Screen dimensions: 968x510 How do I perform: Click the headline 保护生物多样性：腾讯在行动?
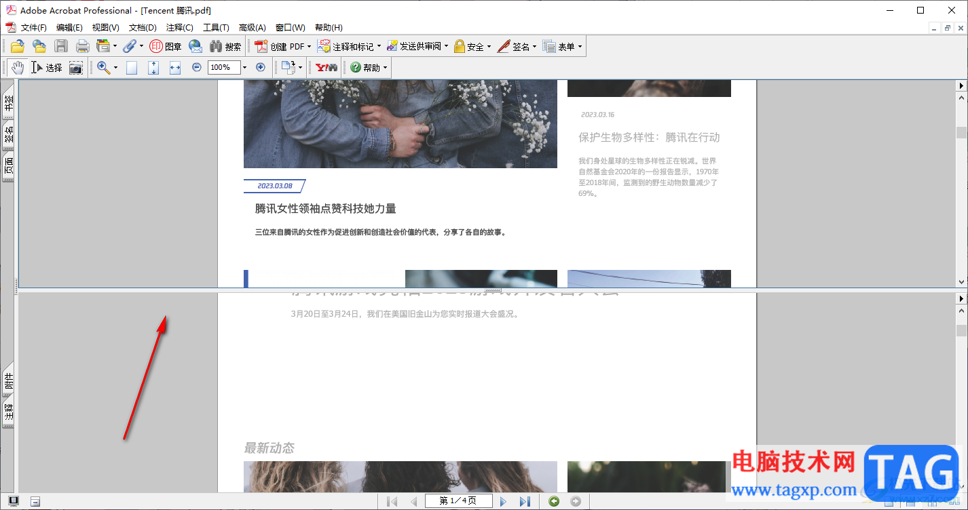(649, 138)
